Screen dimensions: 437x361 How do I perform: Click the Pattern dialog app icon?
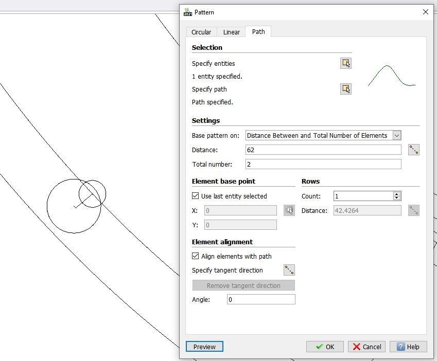click(187, 12)
